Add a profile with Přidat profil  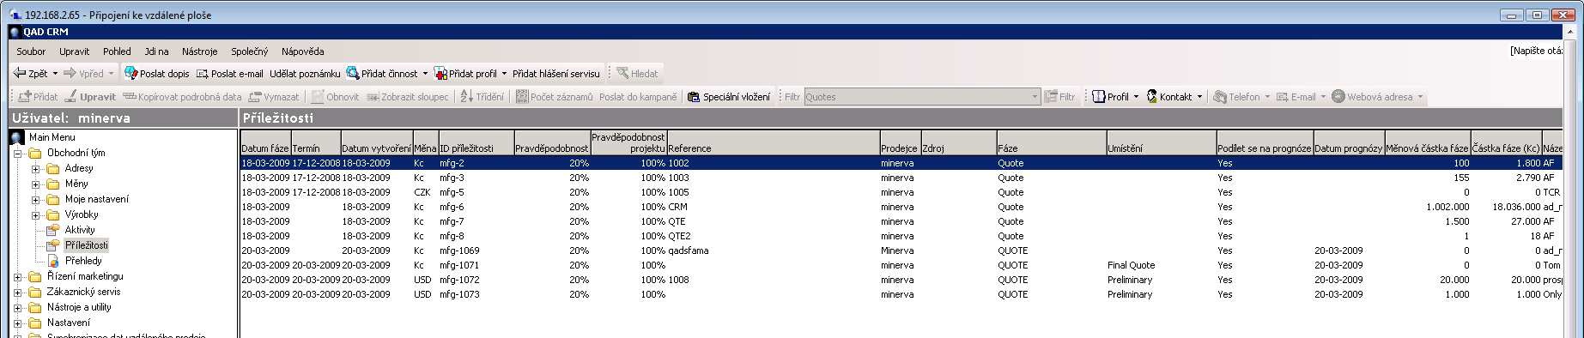[x=465, y=74]
